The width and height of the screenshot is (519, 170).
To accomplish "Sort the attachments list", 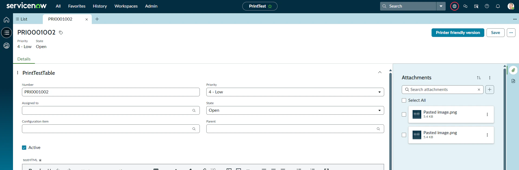I will (479, 78).
